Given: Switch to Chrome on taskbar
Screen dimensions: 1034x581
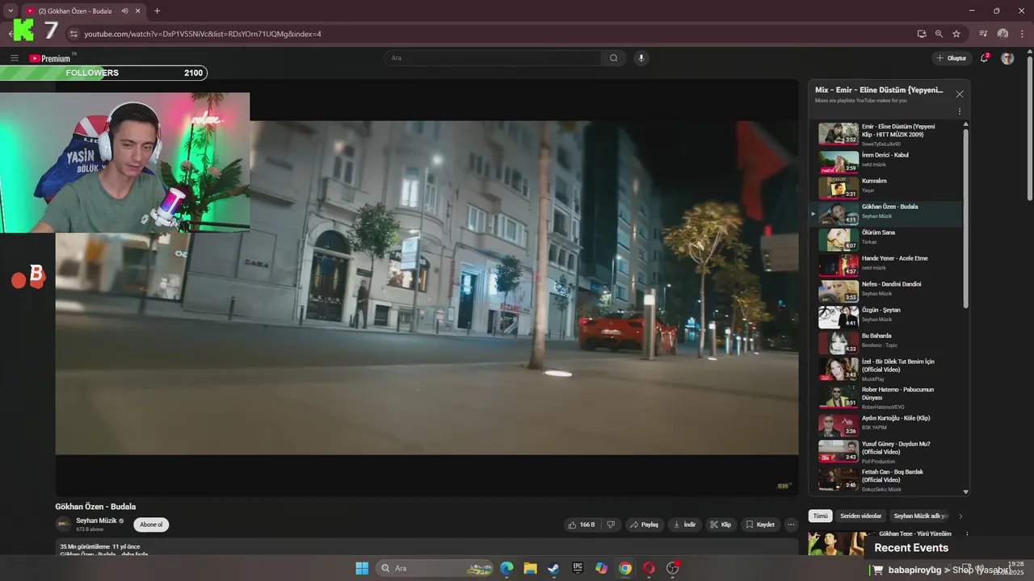Looking at the screenshot, I should pos(625,568).
